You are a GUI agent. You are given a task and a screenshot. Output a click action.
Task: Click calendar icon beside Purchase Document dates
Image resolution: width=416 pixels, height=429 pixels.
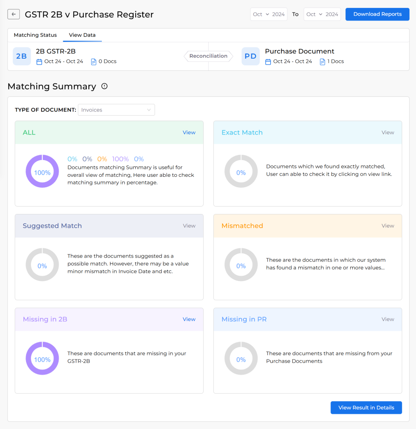click(268, 62)
